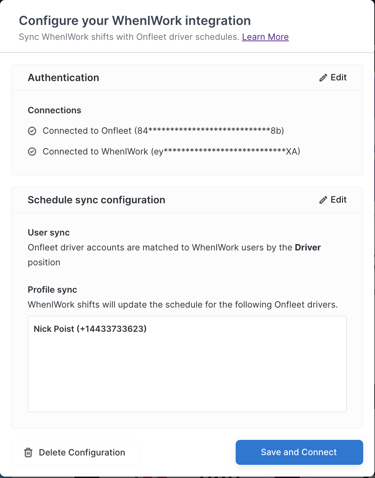
Task: Click the User sync label
Action: coord(49,232)
